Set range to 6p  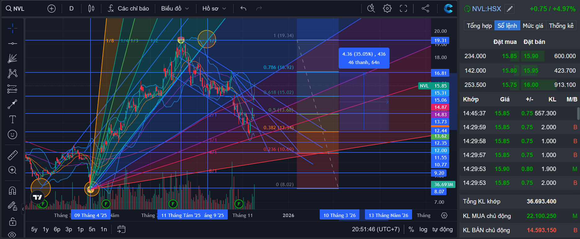click(57, 229)
